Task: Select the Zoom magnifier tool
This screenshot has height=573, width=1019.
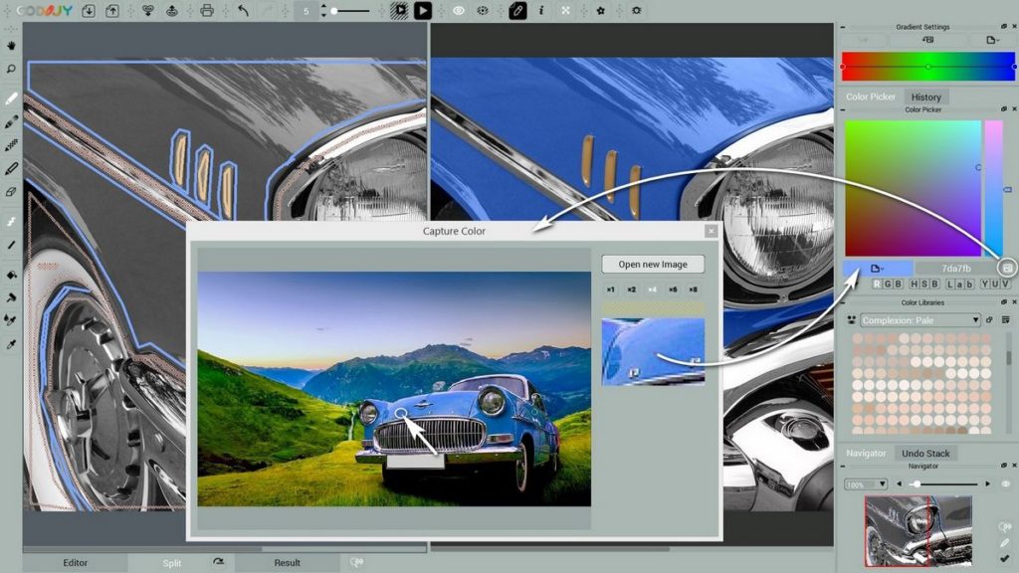Action: 12,70
